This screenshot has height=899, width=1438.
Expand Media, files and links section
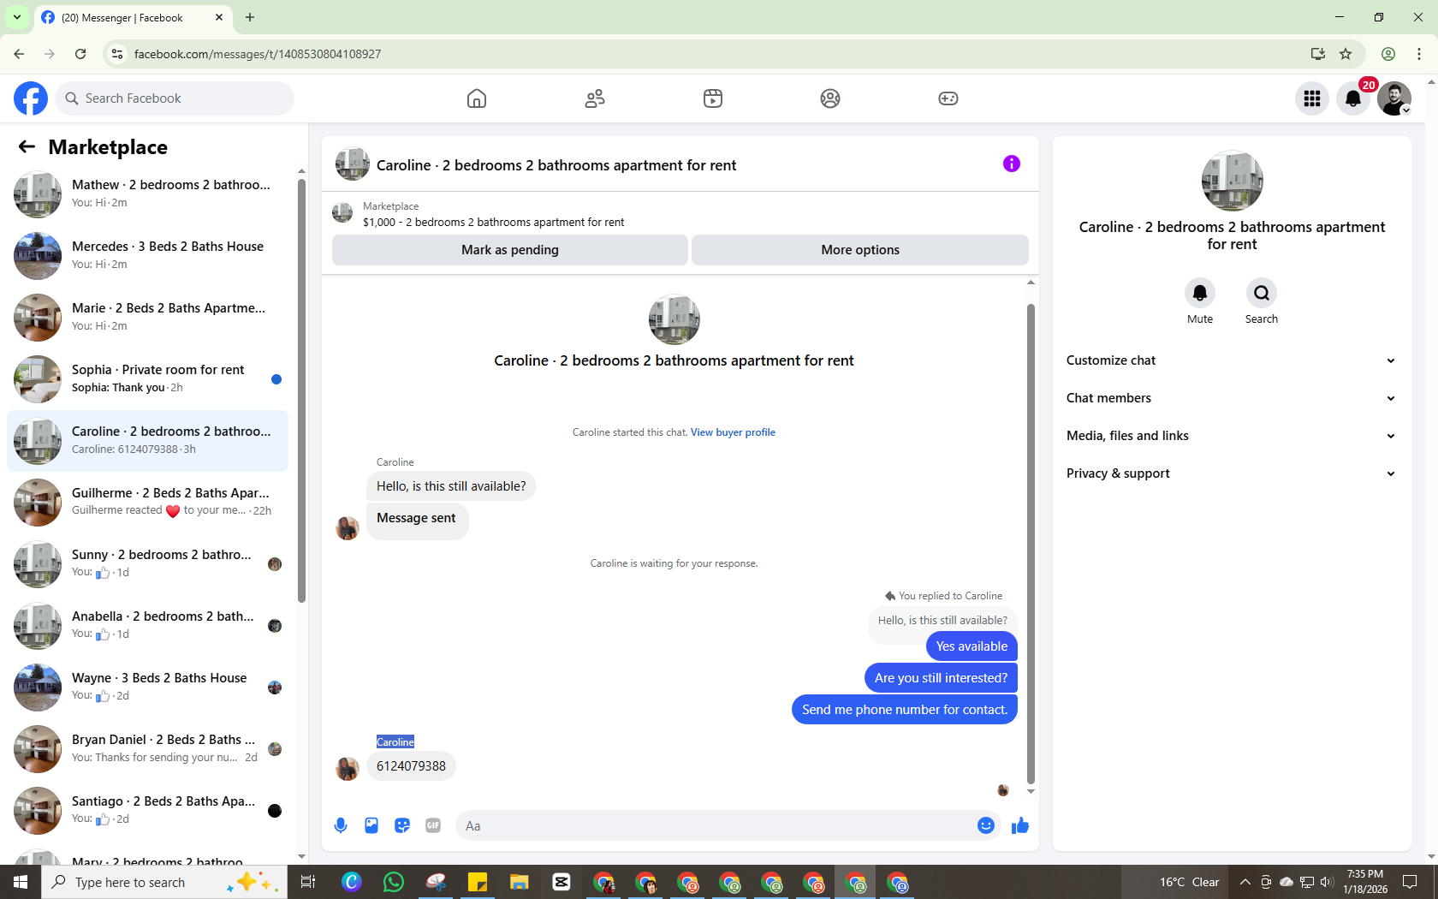click(x=1232, y=436)
